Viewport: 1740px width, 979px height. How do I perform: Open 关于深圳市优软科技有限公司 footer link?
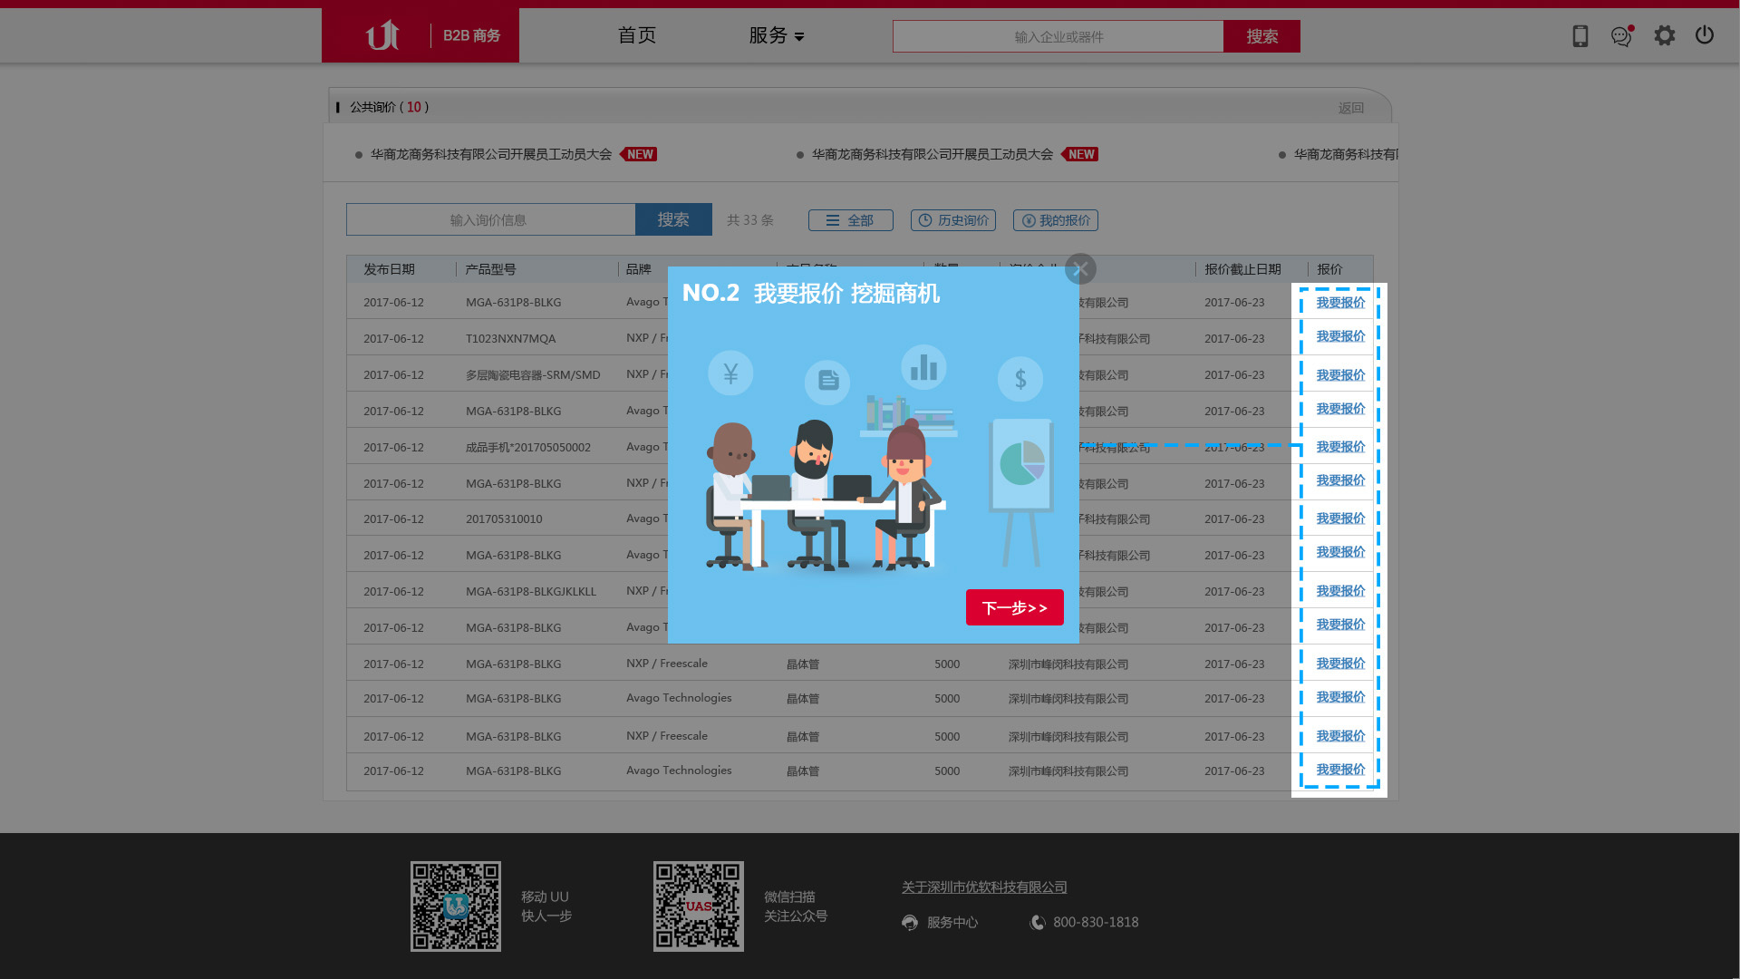pyautogui.click(x=983, y=887)
